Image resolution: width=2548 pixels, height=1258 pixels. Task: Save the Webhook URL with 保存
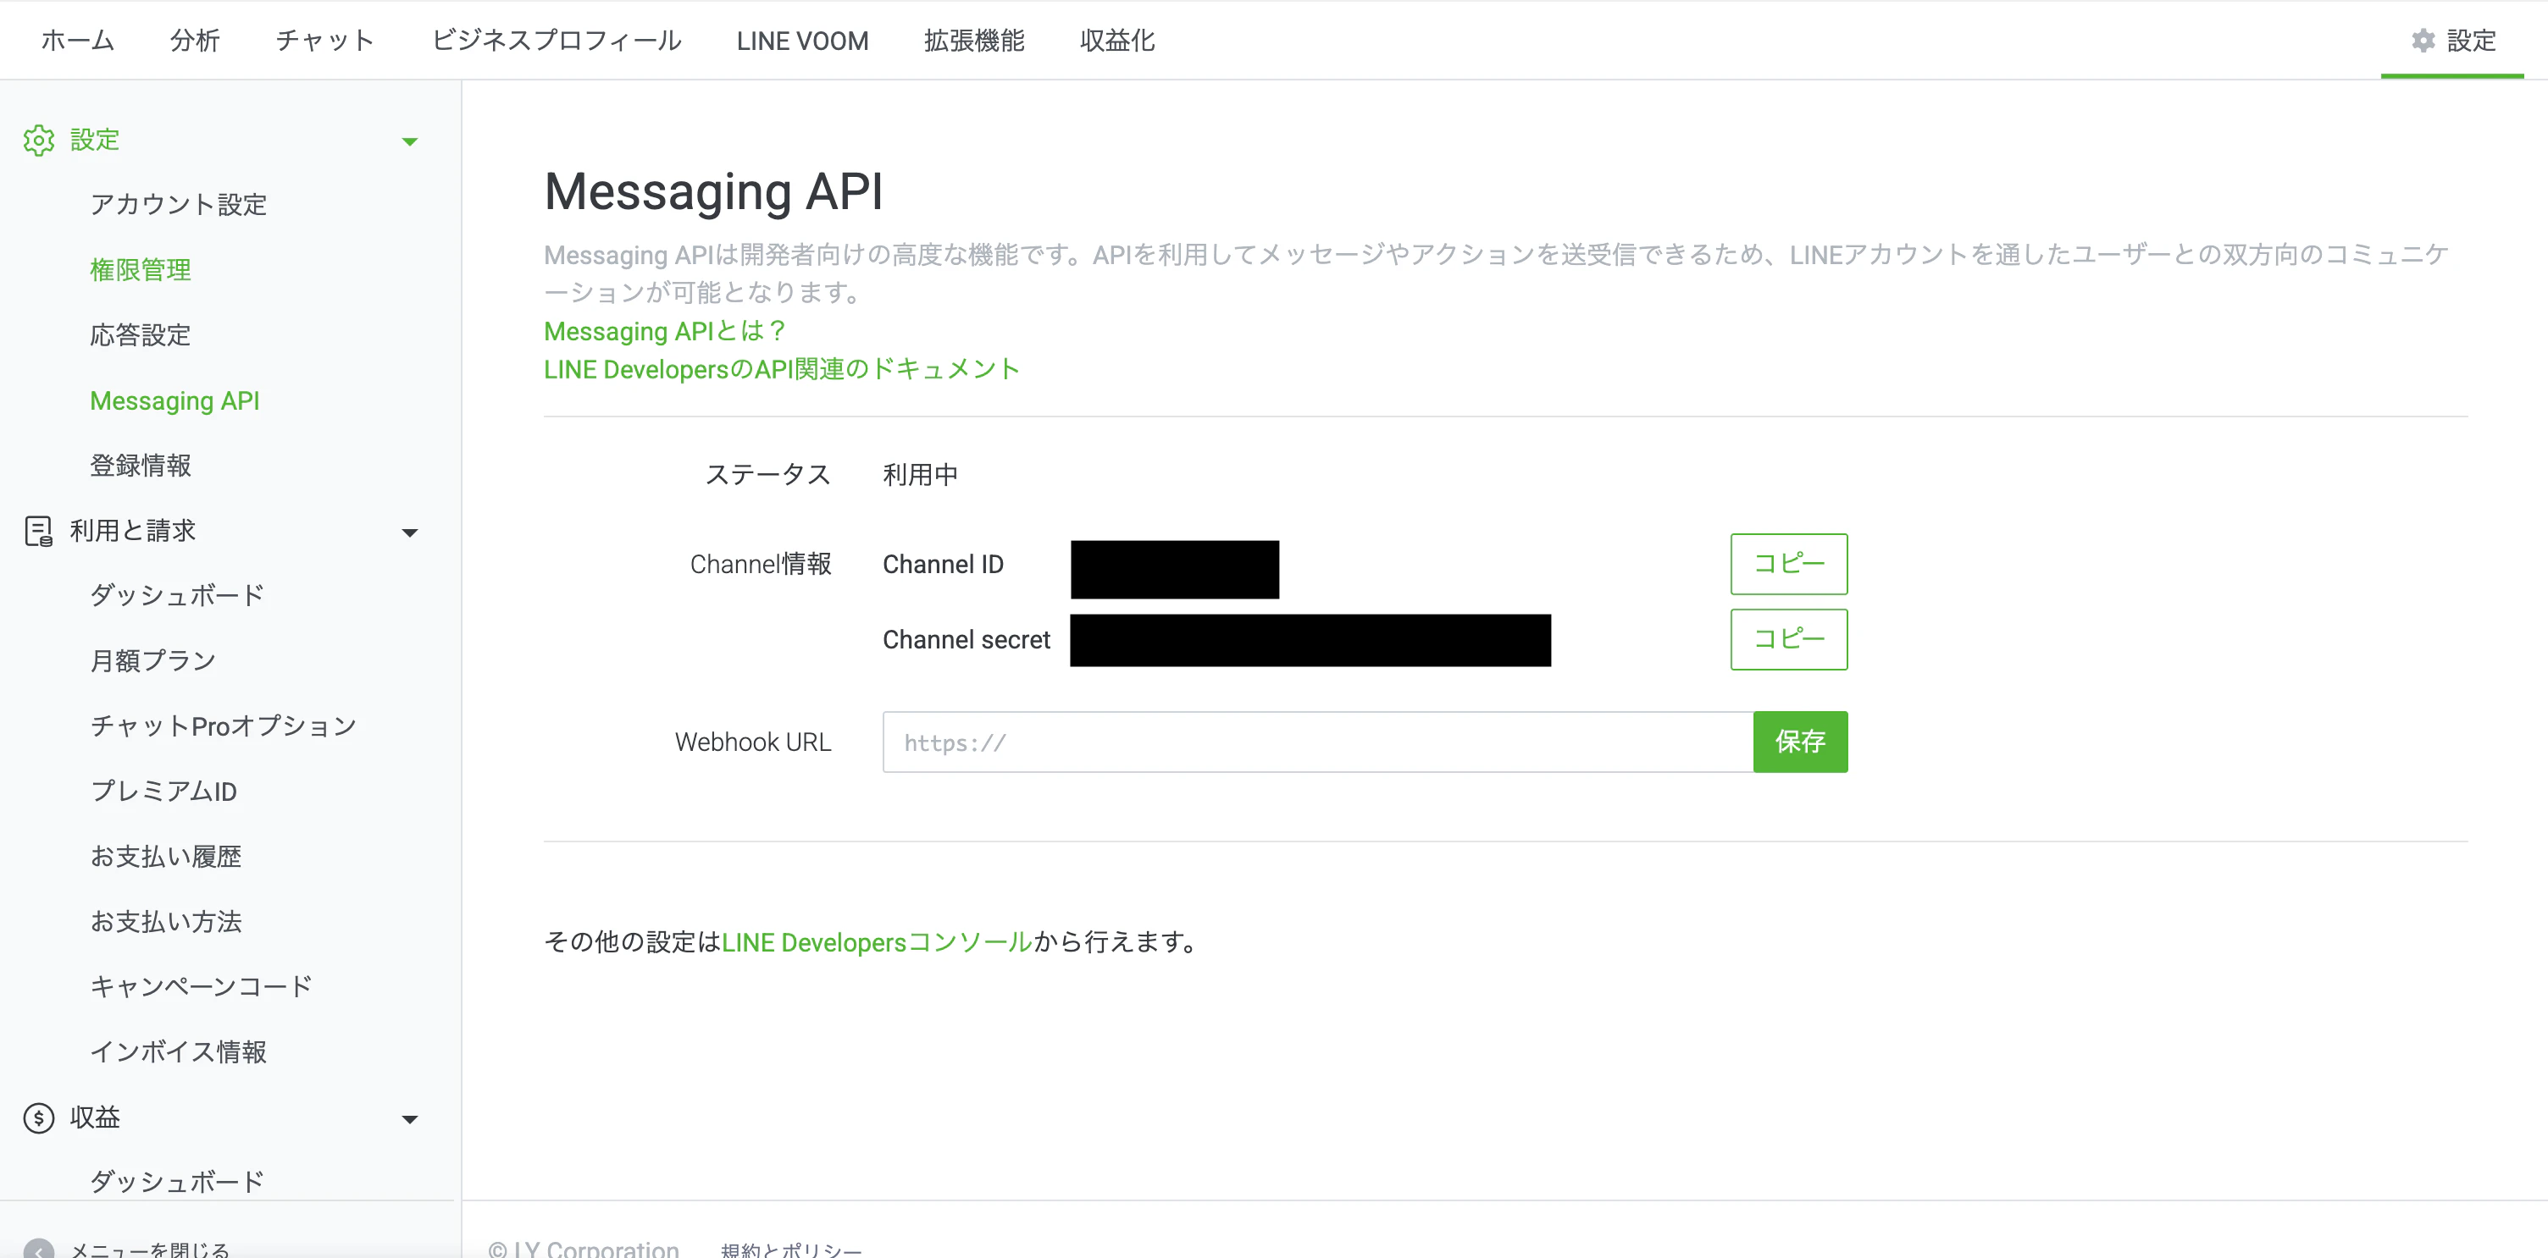[1800, 742]
